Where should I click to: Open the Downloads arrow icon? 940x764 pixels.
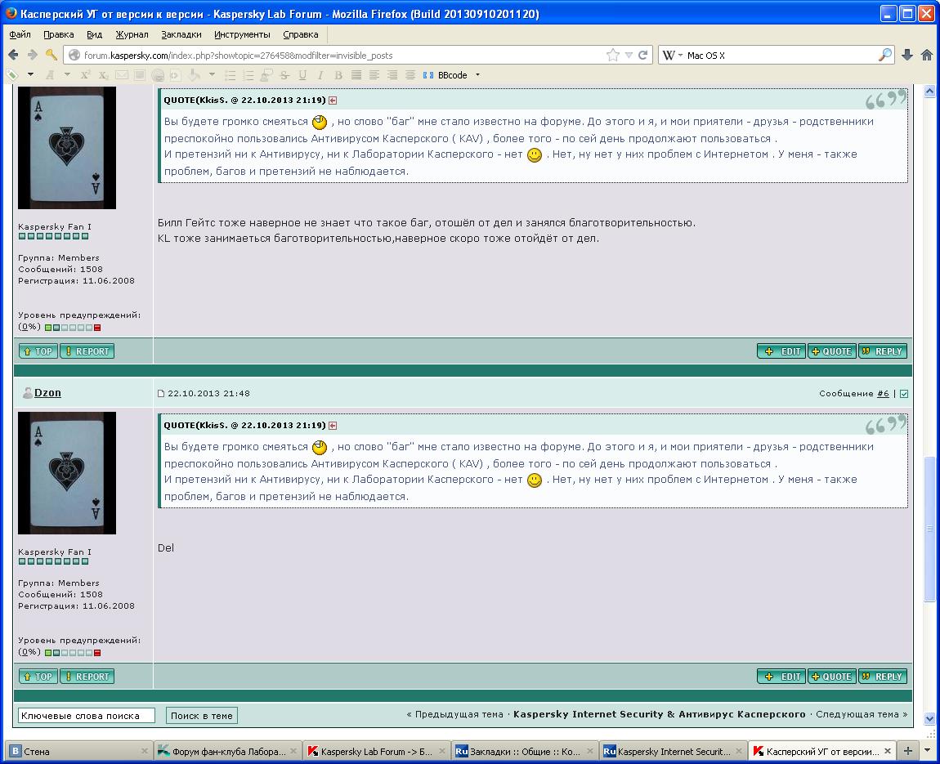[x=907, y=55]
